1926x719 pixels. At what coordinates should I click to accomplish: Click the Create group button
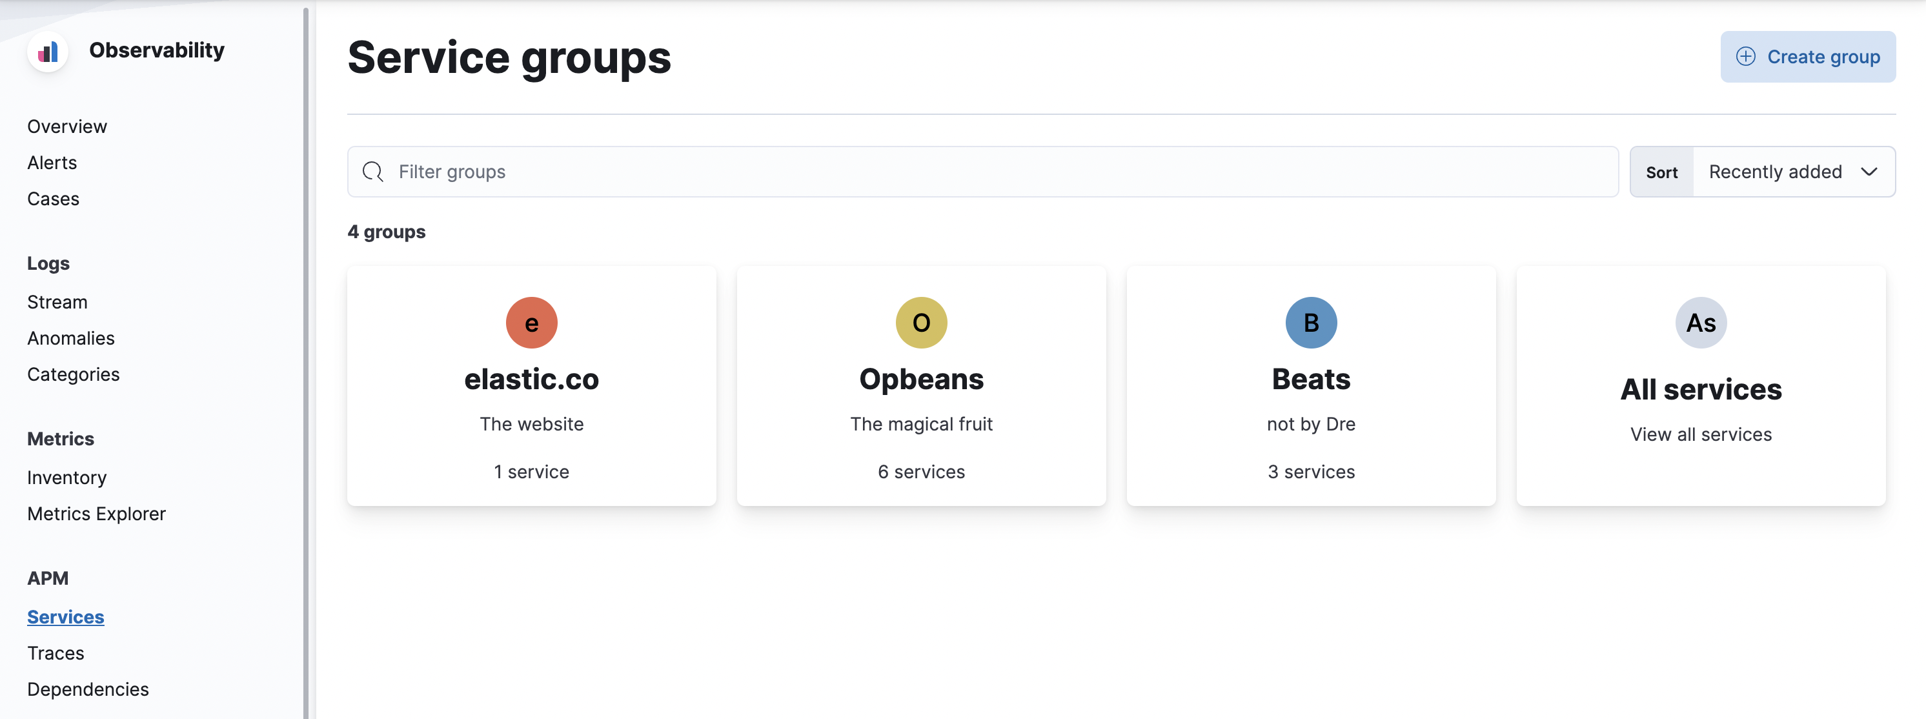pos(1808,56)
